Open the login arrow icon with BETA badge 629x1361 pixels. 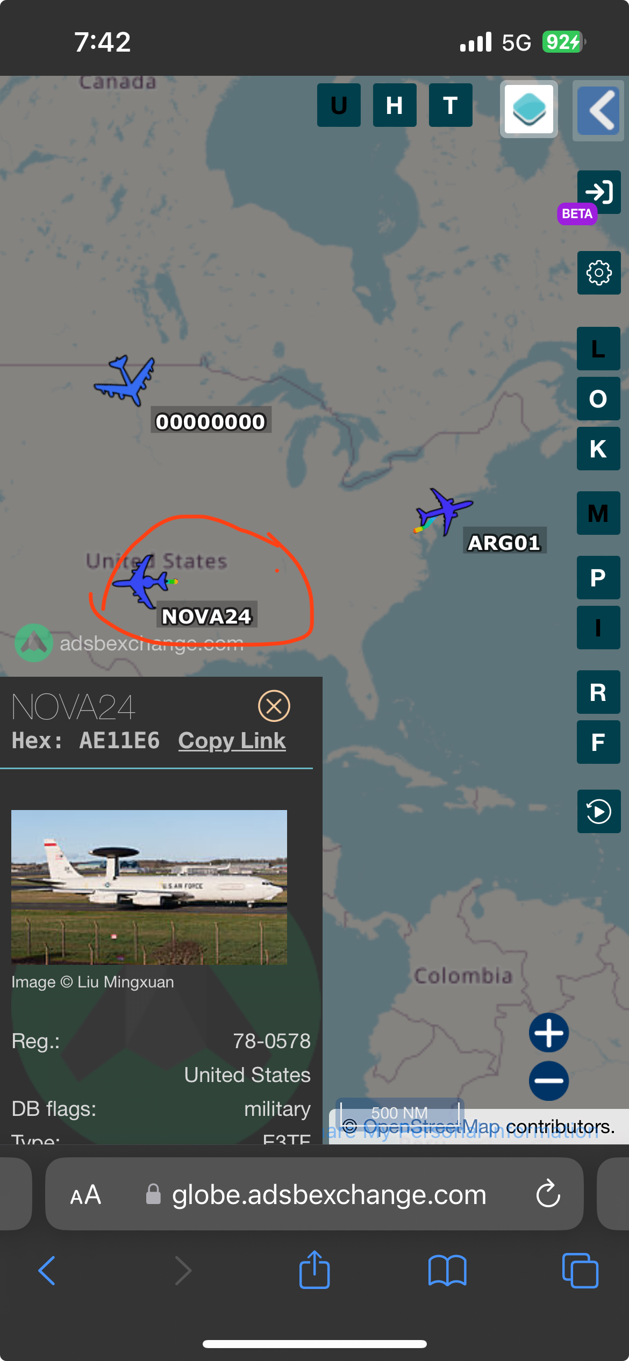(x=599, y=192)
